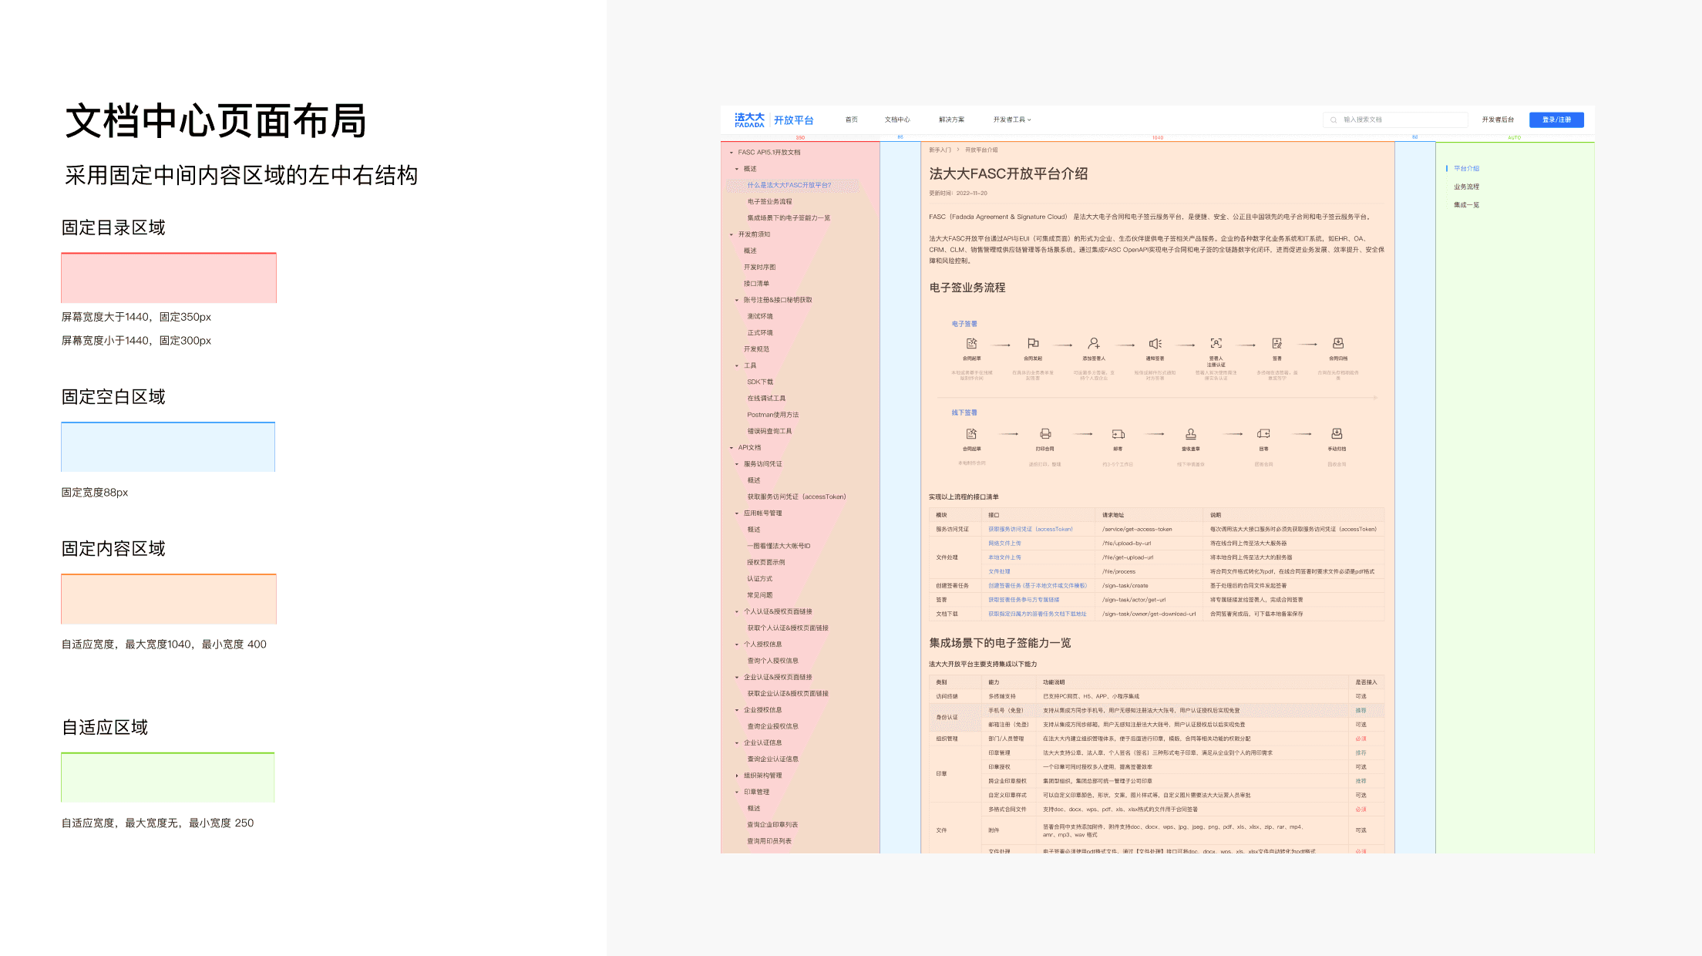The image size is (1702, 956).
Task: Click the red 固定目录区域 color swatch
Action: pos(169,278)
